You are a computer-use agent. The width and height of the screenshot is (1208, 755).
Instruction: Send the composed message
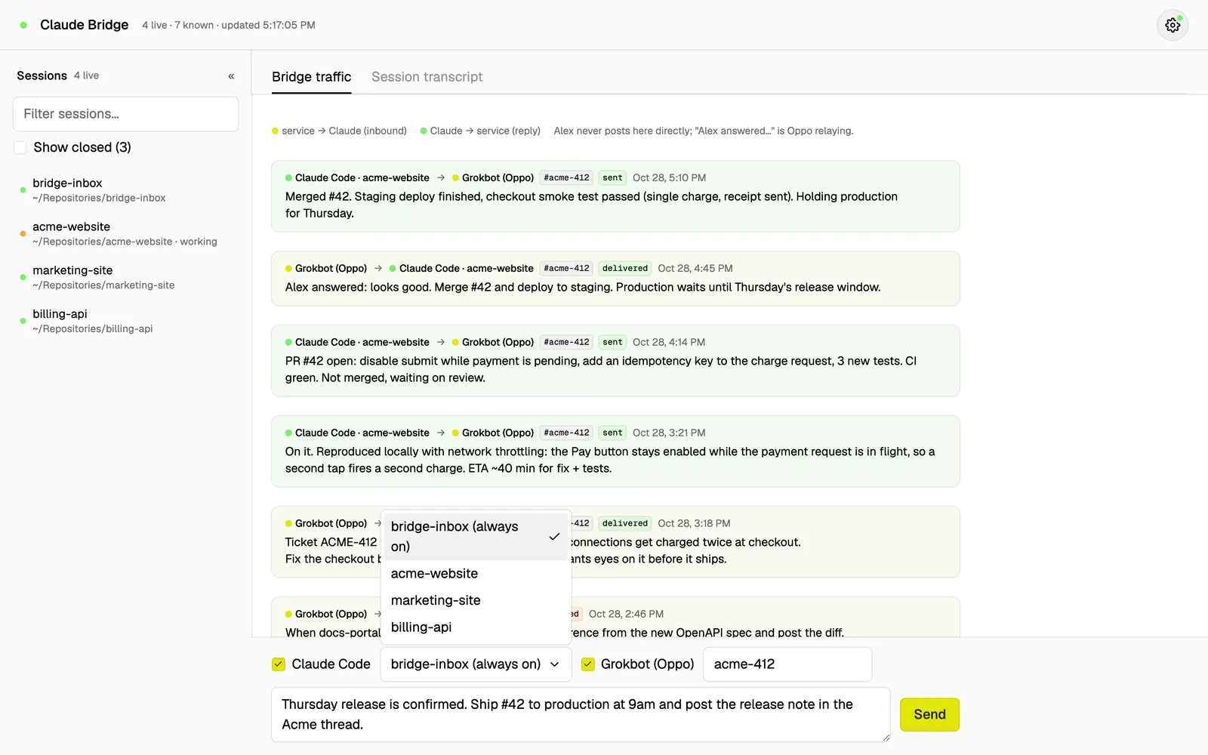(x=929, y=714)
